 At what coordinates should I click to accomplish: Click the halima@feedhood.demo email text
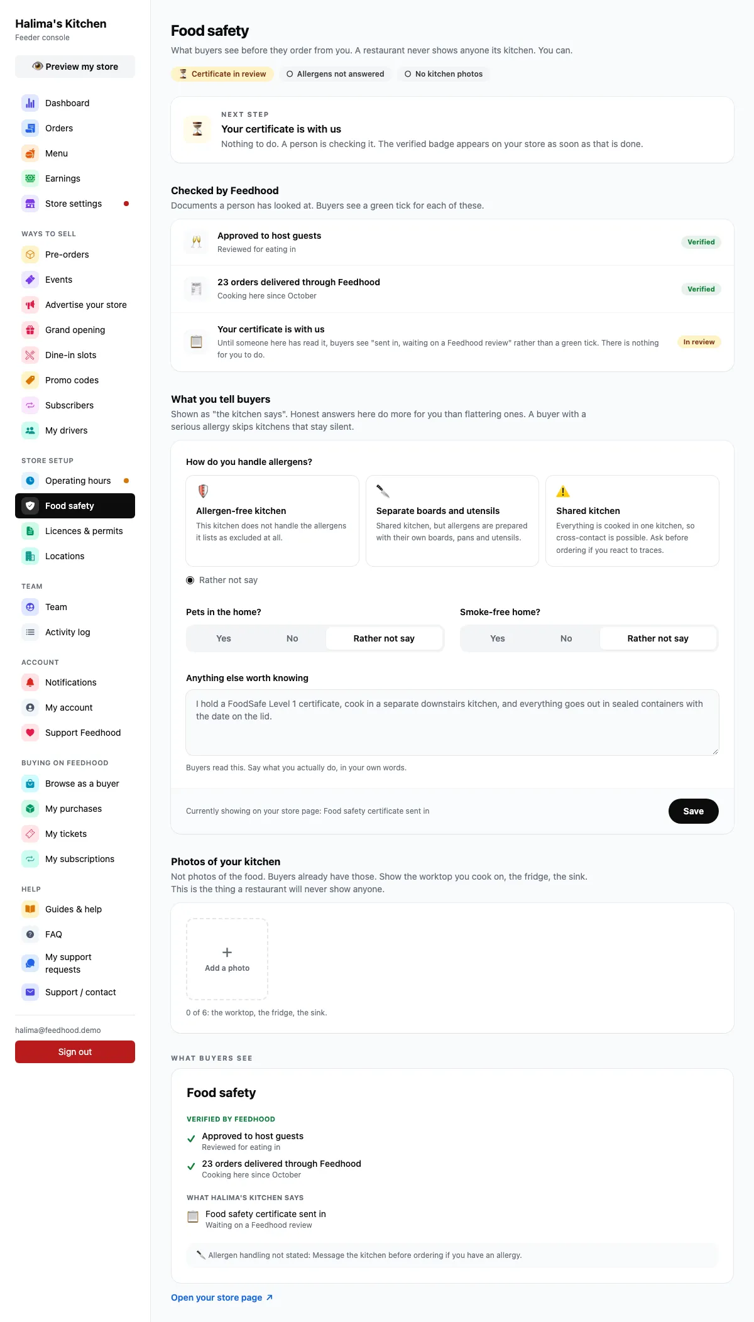click(58, 1030)
